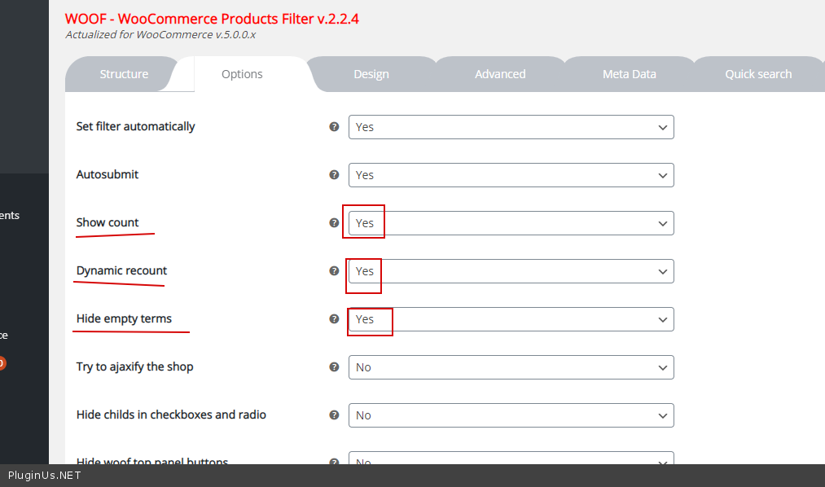Click help icon for Hide empty terms

(334, 319)
